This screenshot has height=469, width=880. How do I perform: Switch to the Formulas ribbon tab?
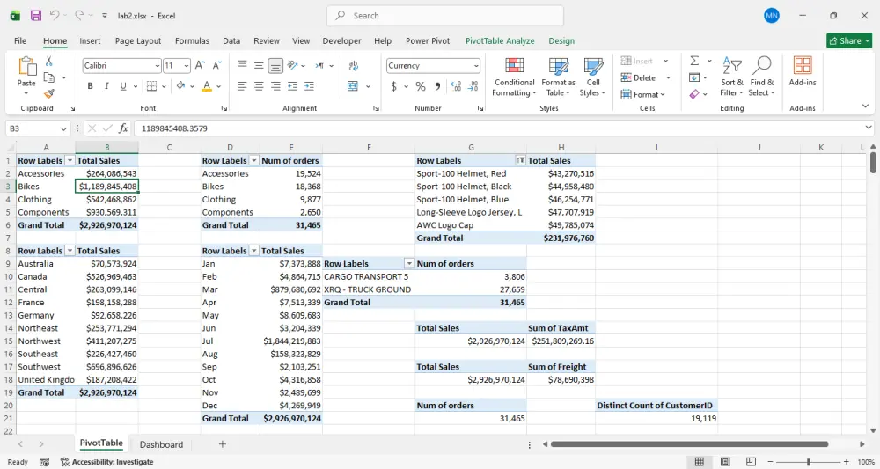(192, 41)
